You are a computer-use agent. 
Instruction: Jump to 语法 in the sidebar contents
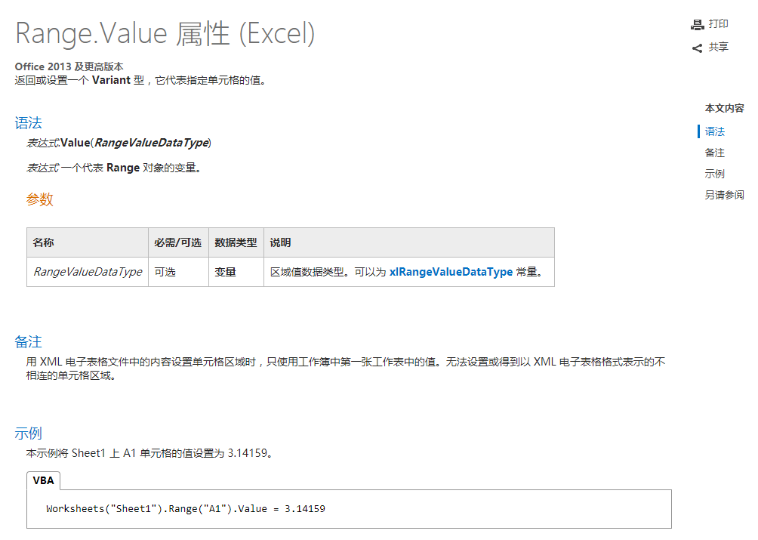click(x=714, y=131)
